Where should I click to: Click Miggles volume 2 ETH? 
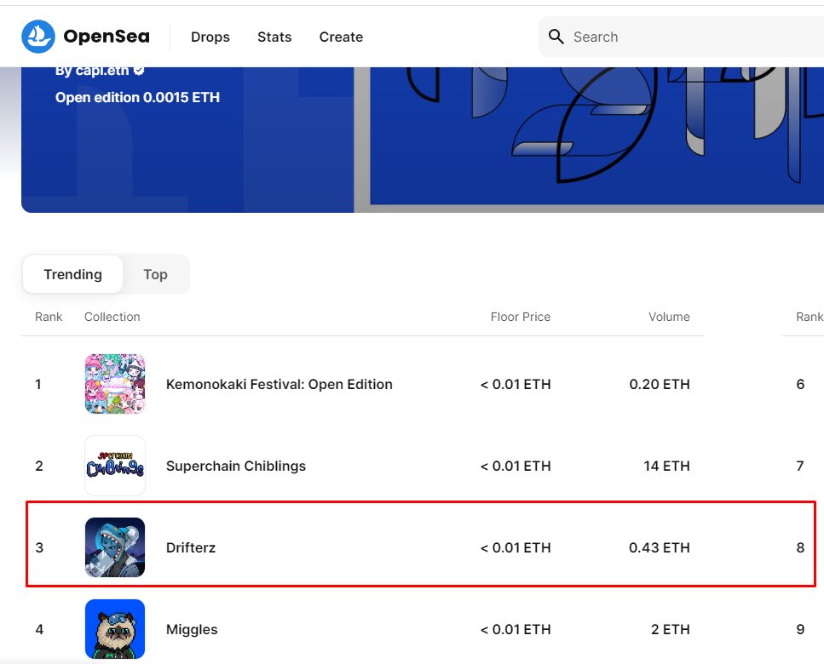pos(671,629)
